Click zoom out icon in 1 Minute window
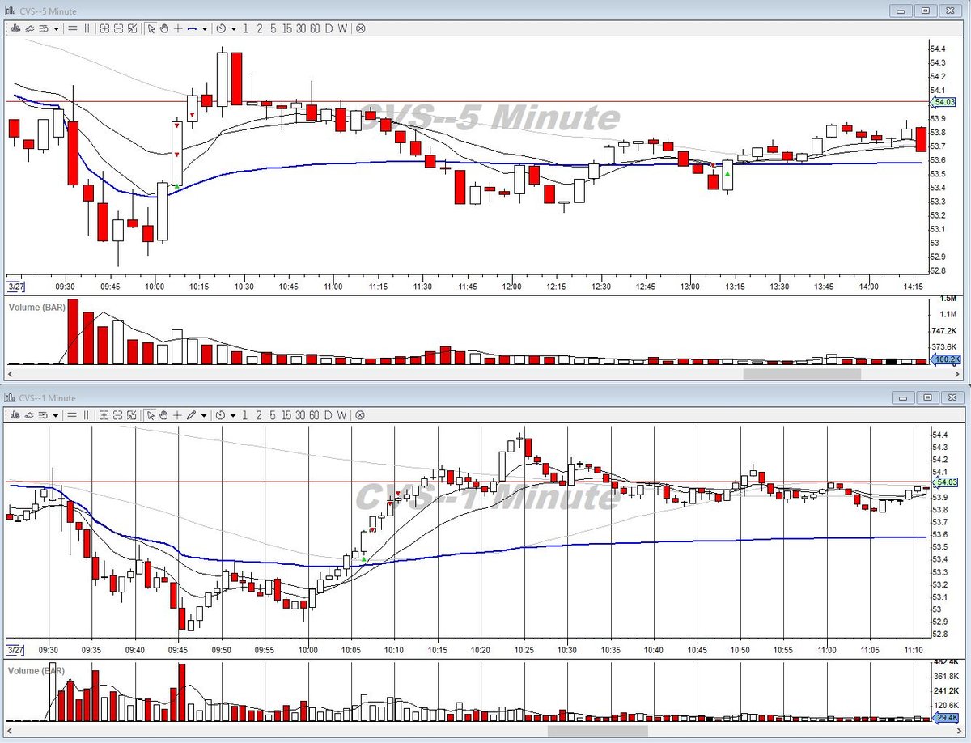Image resolution: width=971 pixels, height=743 pixels. pyautogui.click(x=118, y=415)
